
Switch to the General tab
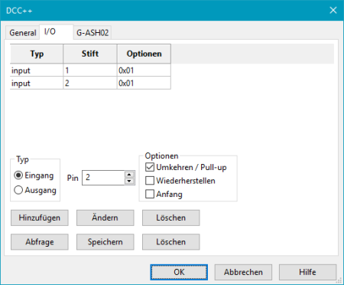pyautogui.click(x=23, y=33)
